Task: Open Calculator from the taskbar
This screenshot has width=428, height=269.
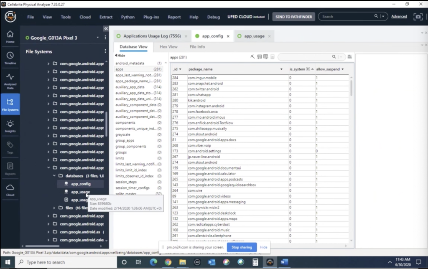Action: point(255,262)
